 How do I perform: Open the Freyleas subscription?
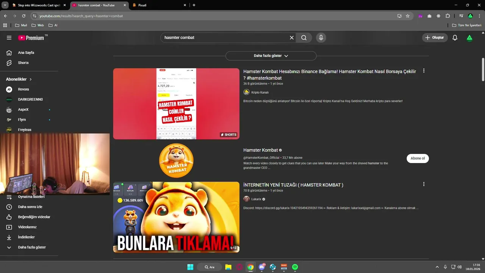tap(25, 130)
